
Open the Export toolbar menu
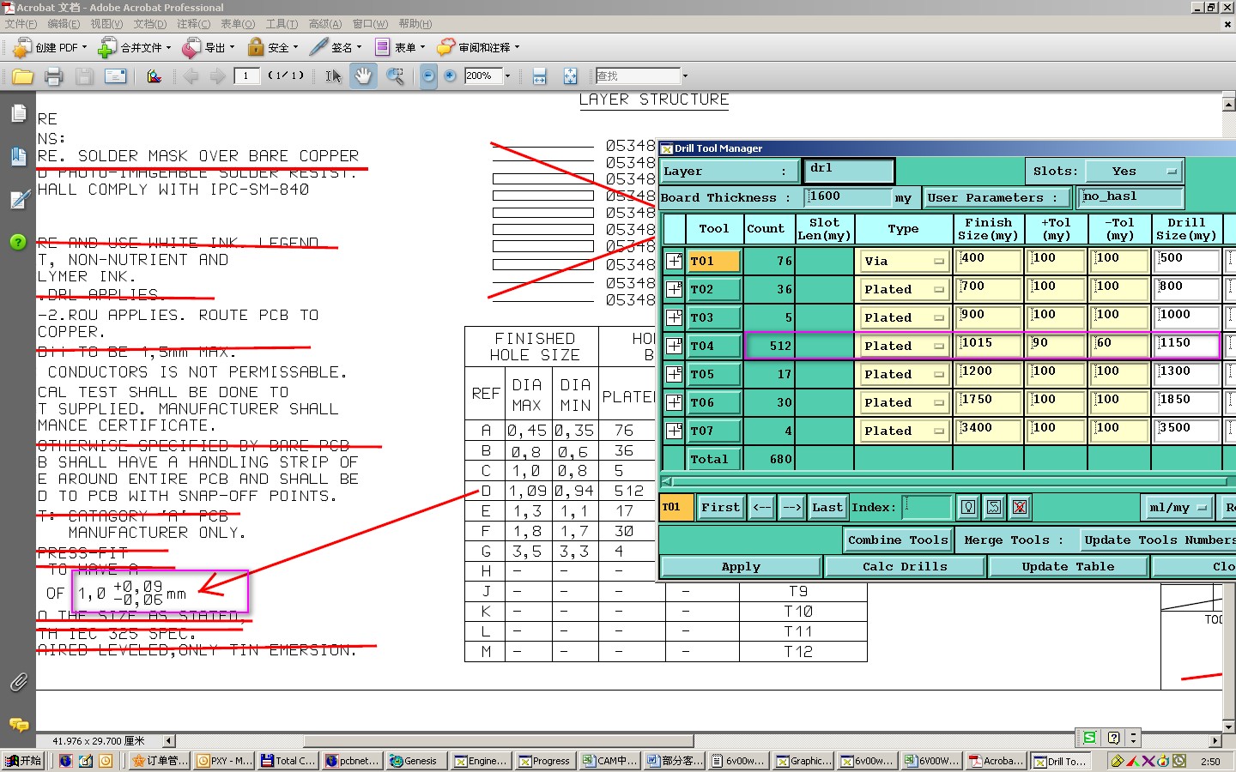pyautogui.click(x=208, y=47)
